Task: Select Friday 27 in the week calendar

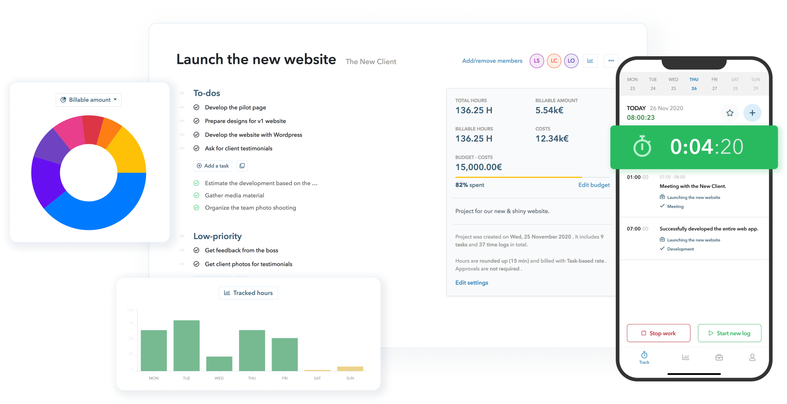Action: (715, 84)
